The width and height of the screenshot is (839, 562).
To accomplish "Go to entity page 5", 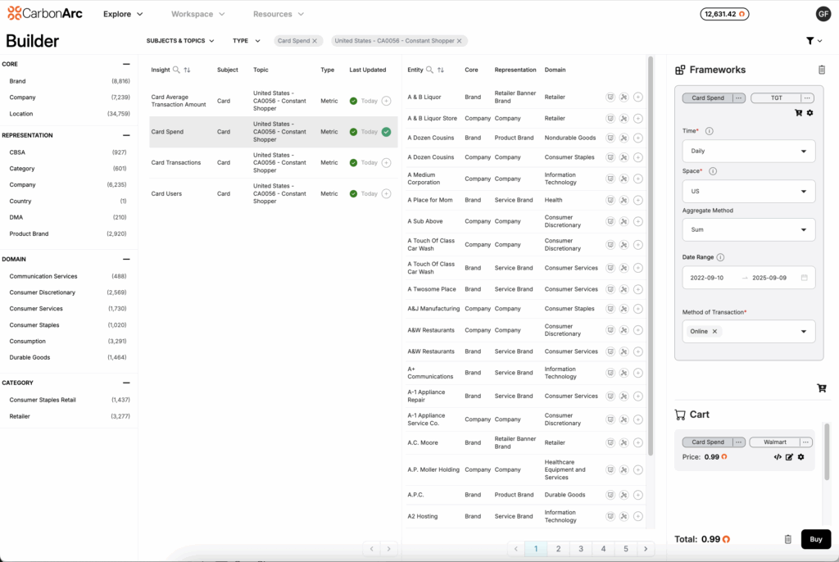I will 625,549.
